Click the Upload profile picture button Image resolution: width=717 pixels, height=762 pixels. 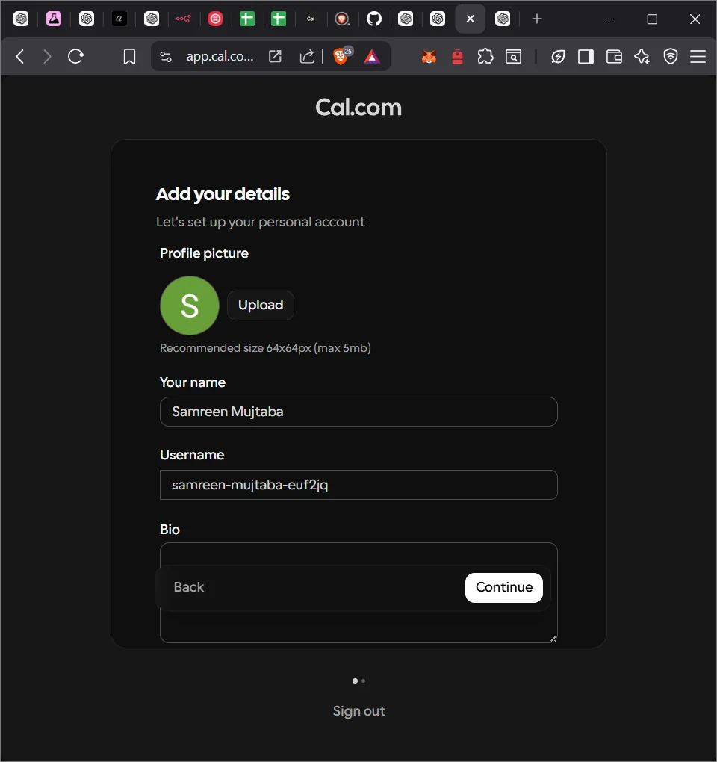pyautogui.click(x=261, y=306)
